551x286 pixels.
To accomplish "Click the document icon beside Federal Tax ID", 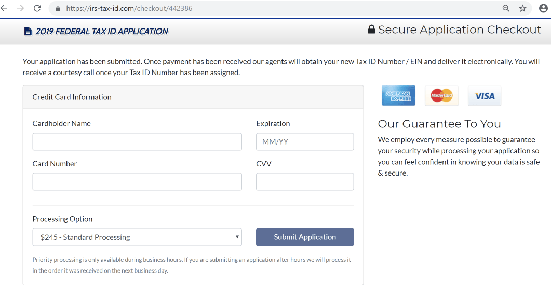I will [28, 32].
